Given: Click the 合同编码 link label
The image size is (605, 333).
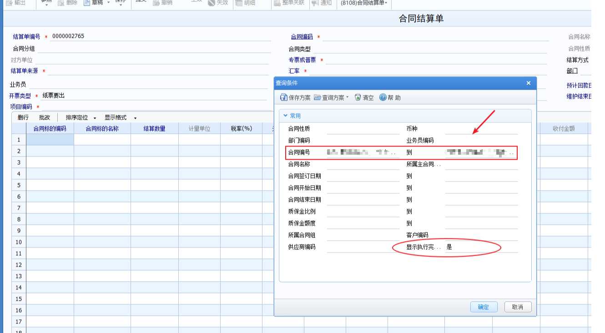Looking at the screenshot, I should (x=302, y=37).
